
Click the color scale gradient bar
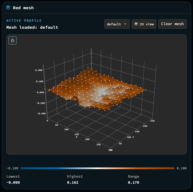coord(97,168)
